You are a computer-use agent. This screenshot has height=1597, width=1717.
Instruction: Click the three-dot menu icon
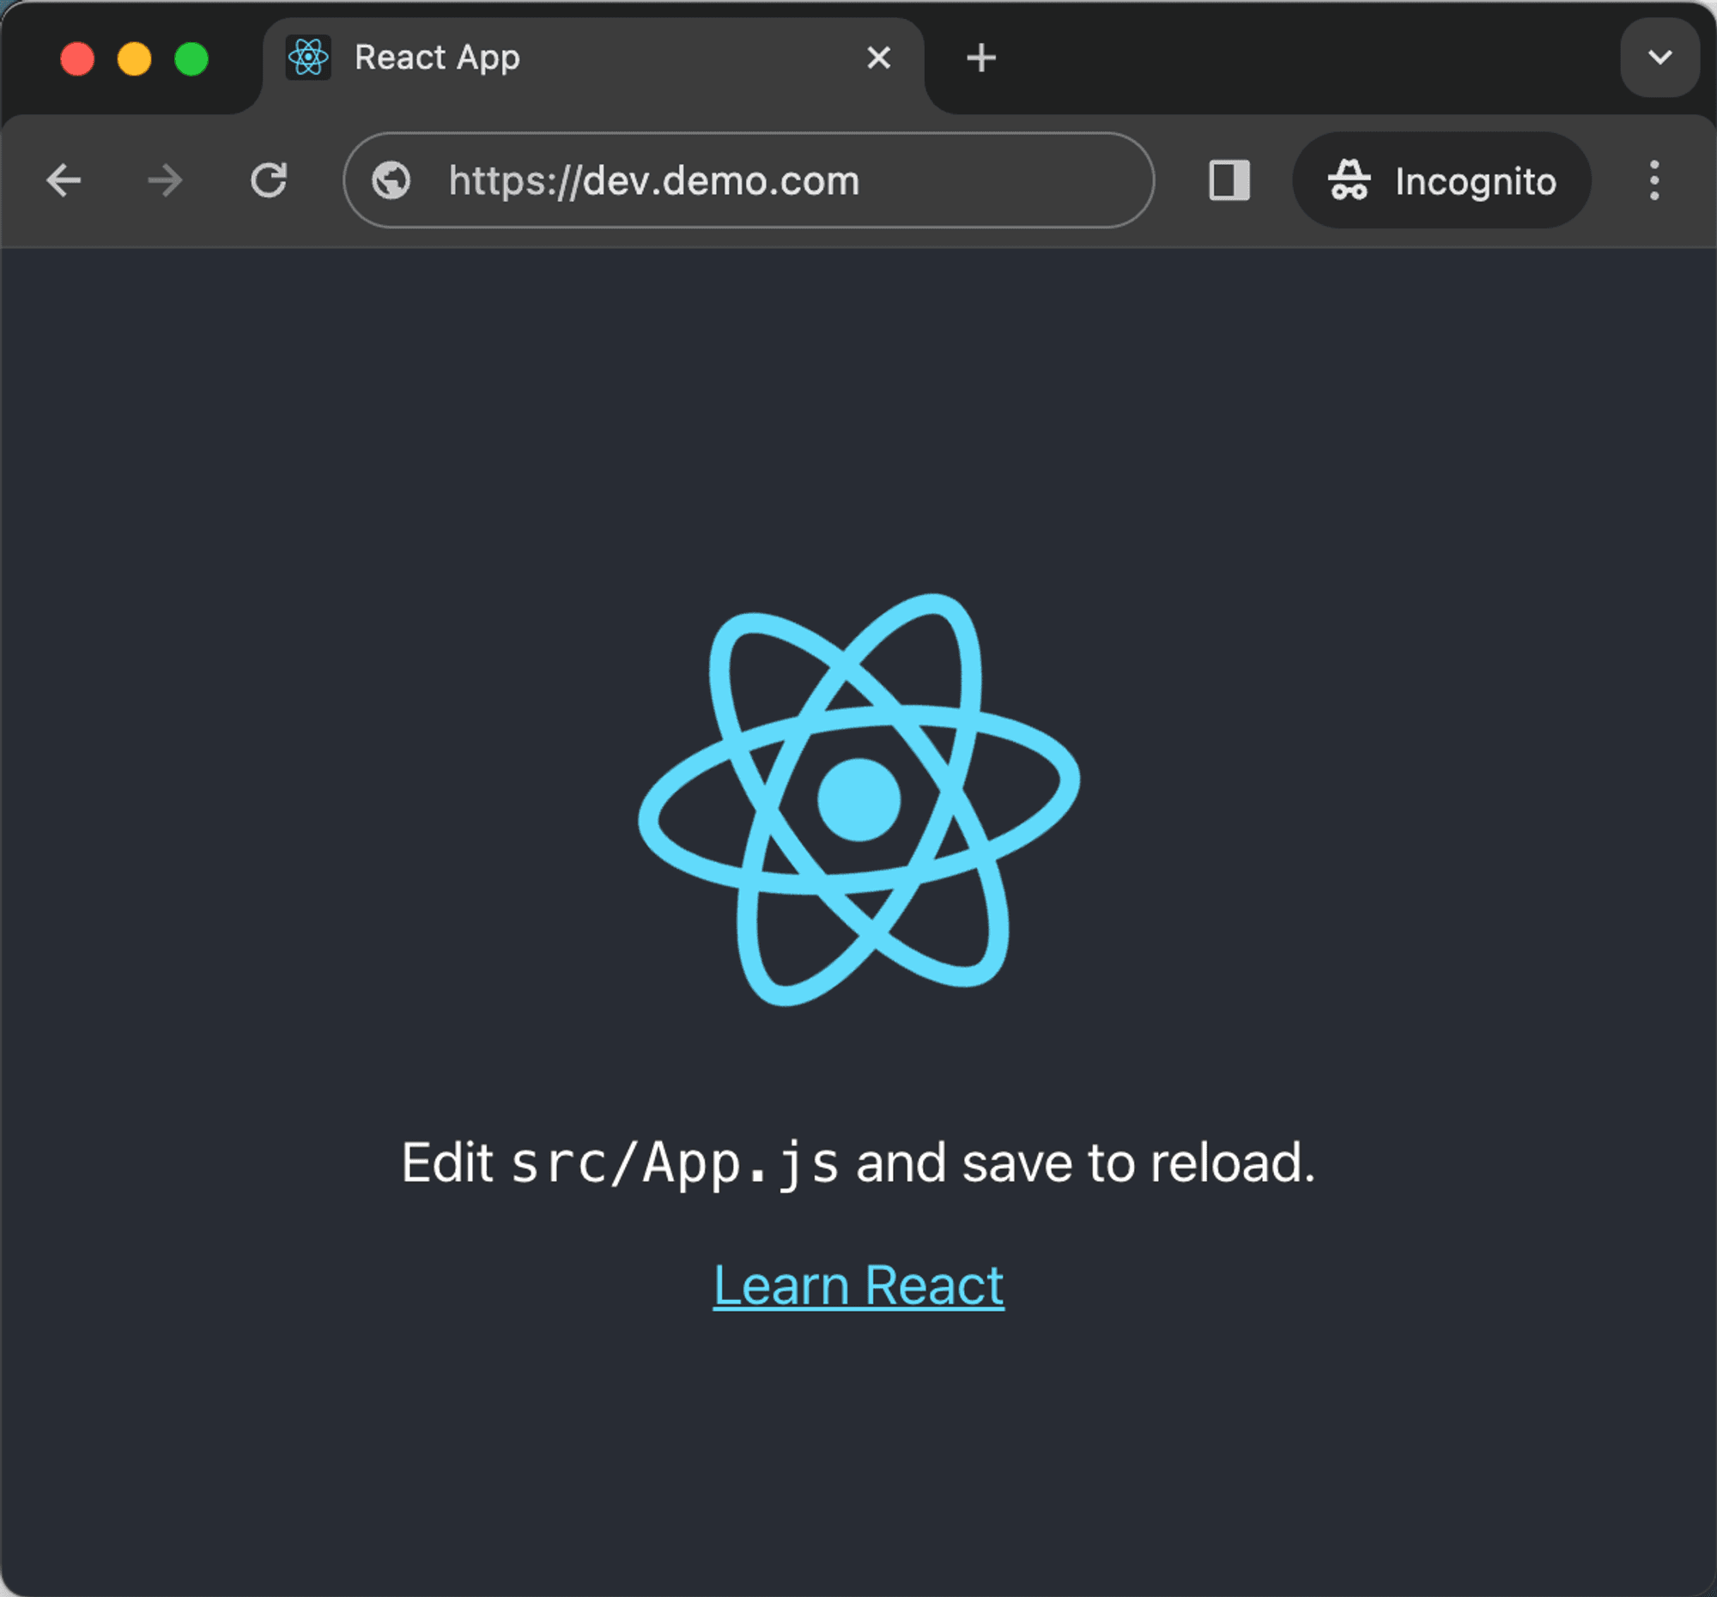[x=1654, y=180]
